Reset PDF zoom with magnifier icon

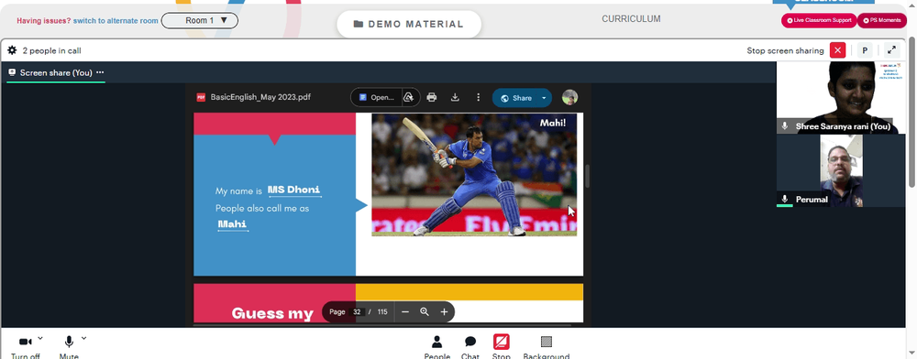[x=425, y=311]
